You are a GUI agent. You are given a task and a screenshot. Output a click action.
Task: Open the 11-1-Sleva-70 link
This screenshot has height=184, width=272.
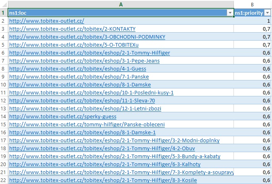tap(82, 101)
